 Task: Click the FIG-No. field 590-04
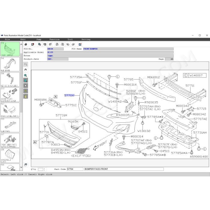55,49
